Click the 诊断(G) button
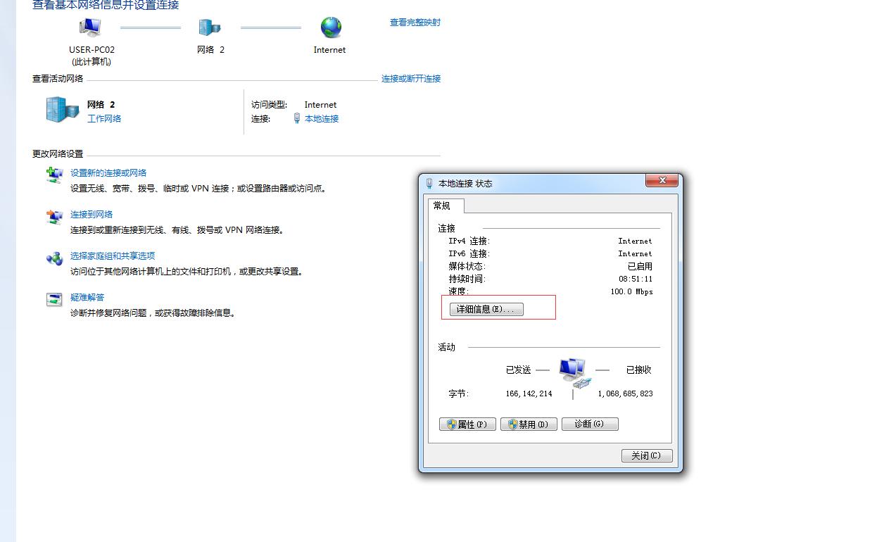This screenshot has width=884, height=542. click(590, 424)
